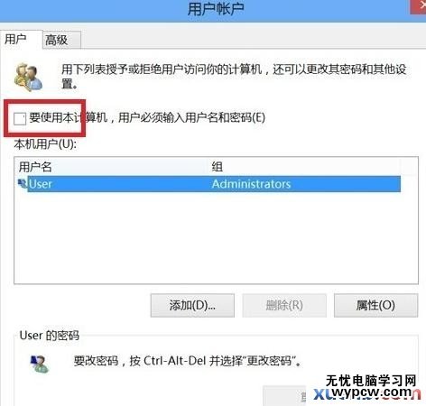
Task: Sort the list by the 组 column header
Action: click(304, 166)
